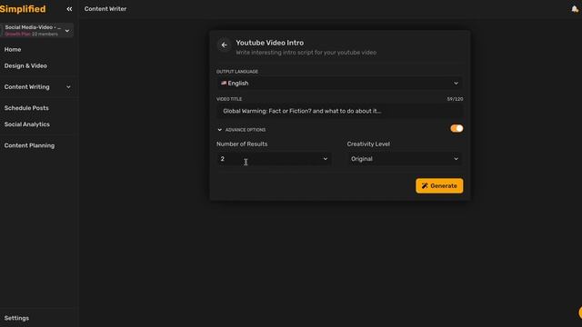582x327 pixels.
Task: Collapse the sidebar with the double-chevron icon
Action: click(x=69, y=9)
